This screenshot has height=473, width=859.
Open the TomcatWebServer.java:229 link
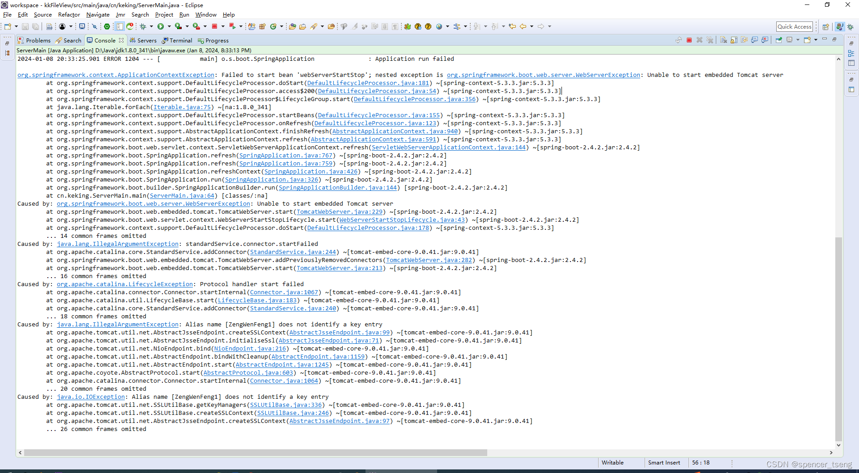click(x=340, y=212)
